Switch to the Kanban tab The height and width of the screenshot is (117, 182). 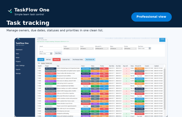pyautogui.click(x=43, y=63)
